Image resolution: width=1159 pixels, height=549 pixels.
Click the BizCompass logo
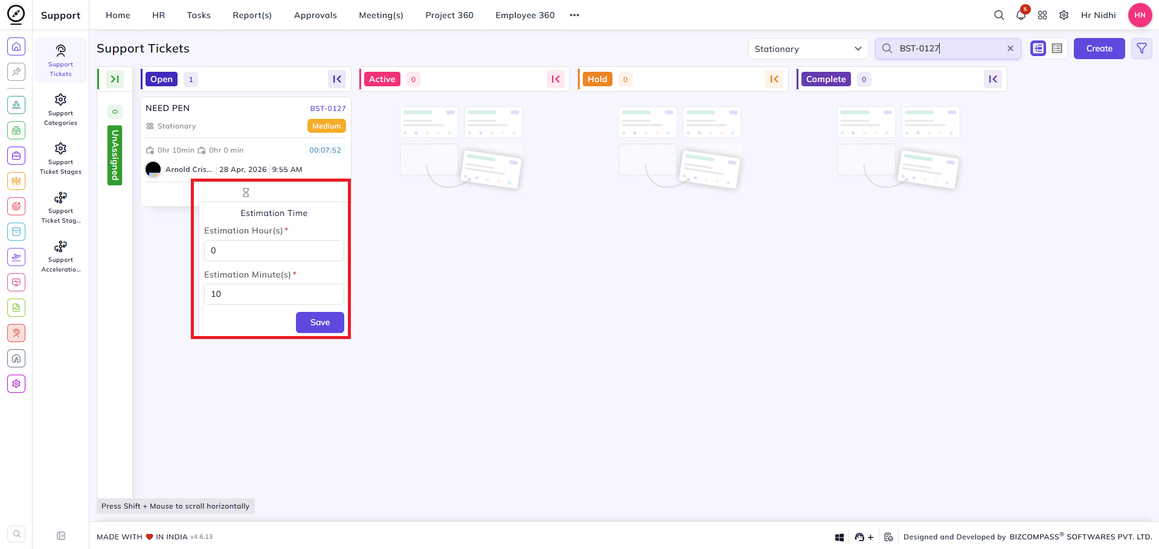pos(16,14)
